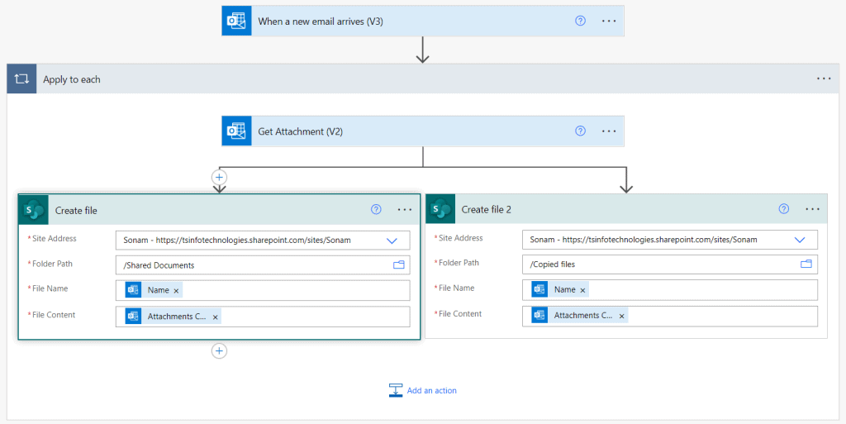This screenshot has width=846, height=424.
Task: Select Attachments Content token in Create file 2
Action: click(x=579, y=316)
